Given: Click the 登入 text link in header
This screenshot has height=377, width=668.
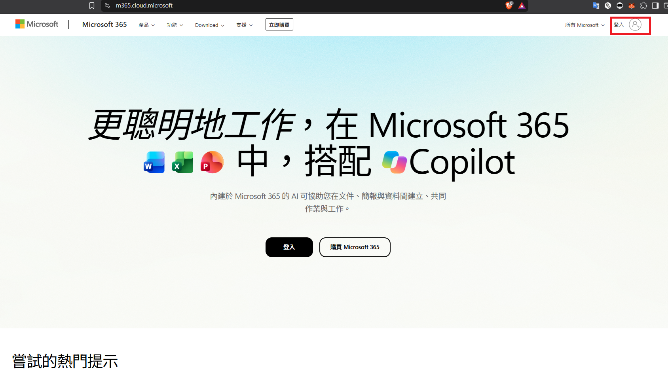Looking at the screenshot, I should coord(619,25).
